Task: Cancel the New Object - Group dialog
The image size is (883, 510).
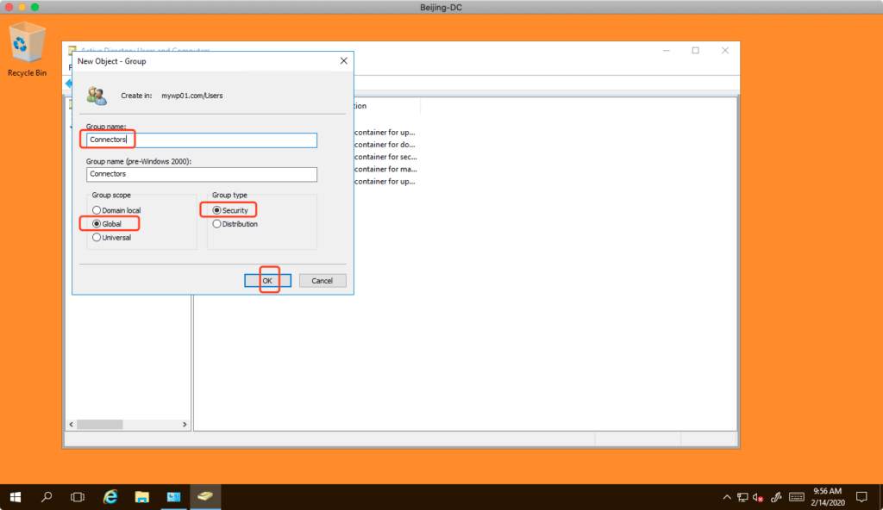Action: coord(322,281)
